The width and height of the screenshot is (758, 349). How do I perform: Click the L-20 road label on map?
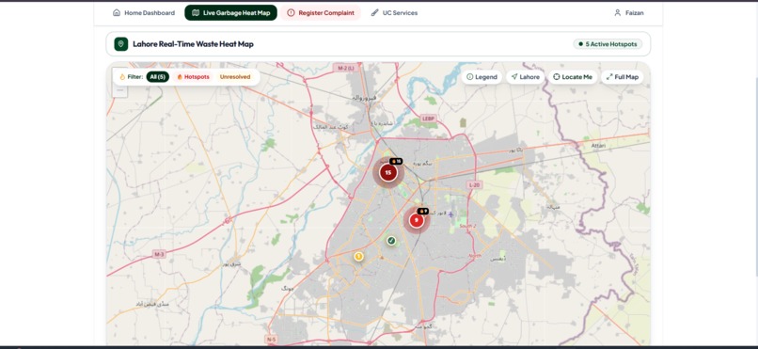474,185
